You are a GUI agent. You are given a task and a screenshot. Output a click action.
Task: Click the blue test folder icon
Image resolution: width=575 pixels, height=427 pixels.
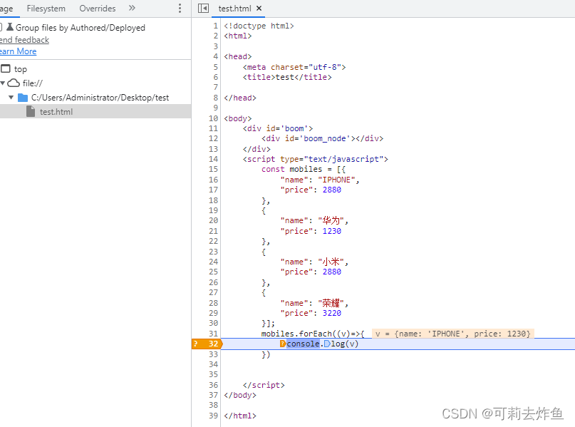coord(23,97)
